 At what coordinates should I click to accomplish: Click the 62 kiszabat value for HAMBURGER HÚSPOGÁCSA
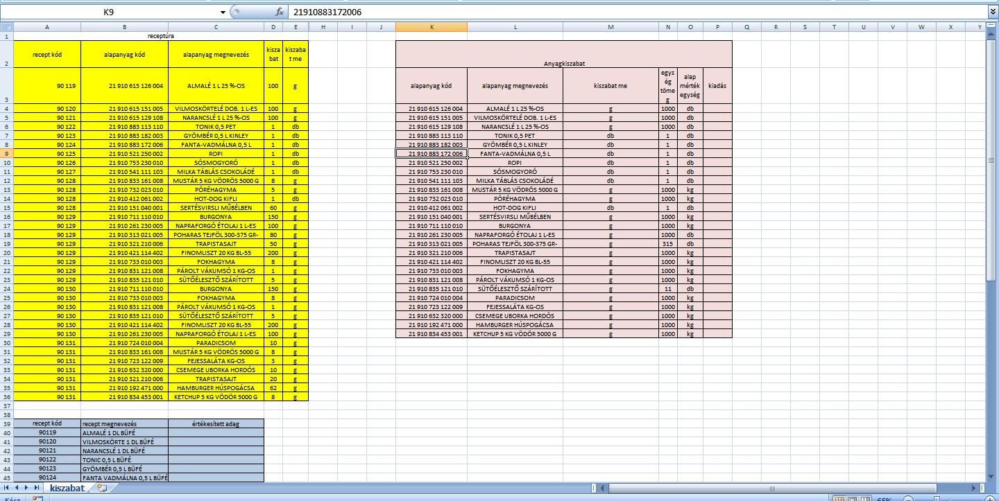(273, 388)
